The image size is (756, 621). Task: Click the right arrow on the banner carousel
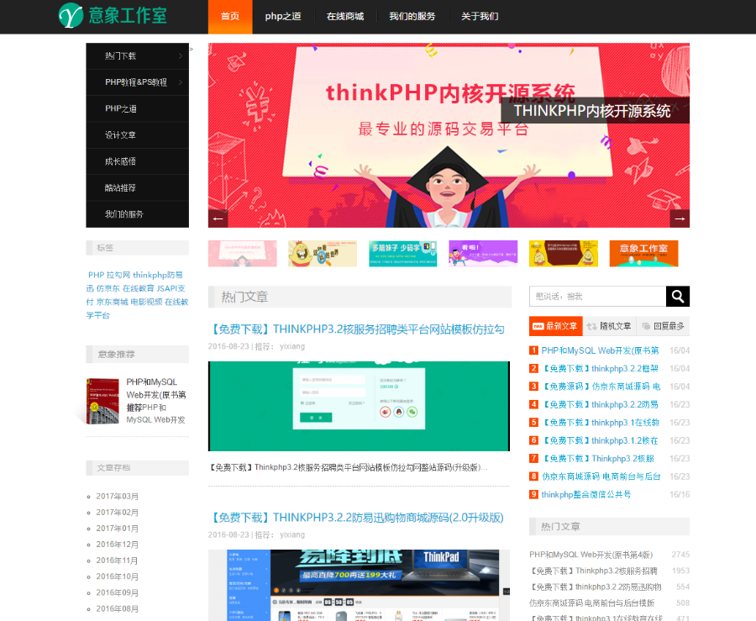point(680,218)
